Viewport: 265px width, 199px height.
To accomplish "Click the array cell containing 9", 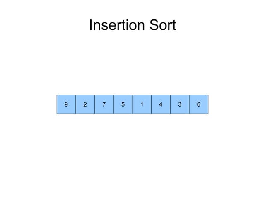I will point(66,104).
